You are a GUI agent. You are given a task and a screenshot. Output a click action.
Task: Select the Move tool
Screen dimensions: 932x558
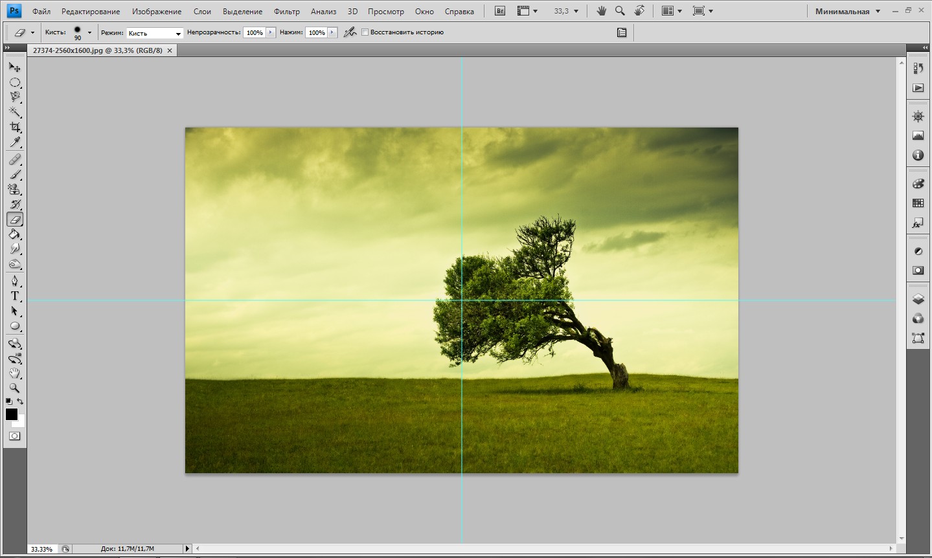[14, 67]
